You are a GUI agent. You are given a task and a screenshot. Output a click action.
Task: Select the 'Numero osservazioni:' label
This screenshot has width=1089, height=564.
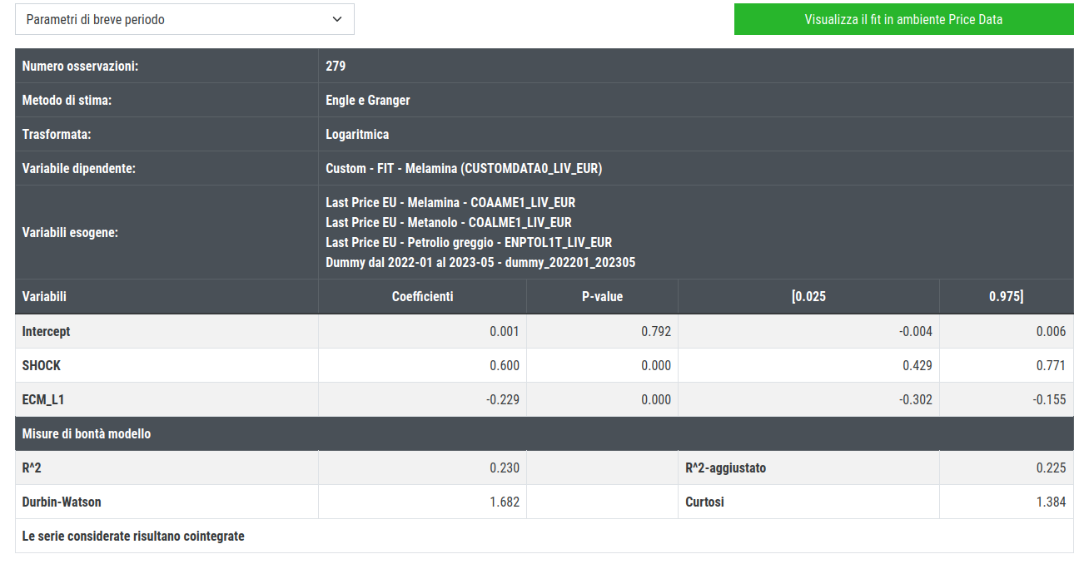point(80,66)
